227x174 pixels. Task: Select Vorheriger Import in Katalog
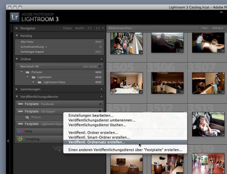click(x=59, y=52)
